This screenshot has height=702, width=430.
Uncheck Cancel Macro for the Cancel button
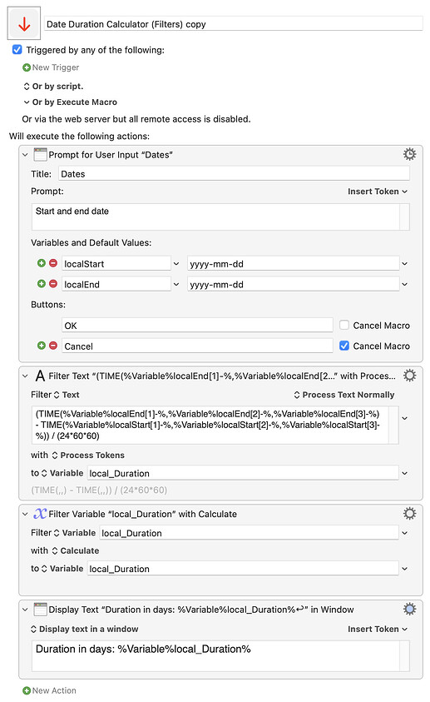tap(344, 346)
